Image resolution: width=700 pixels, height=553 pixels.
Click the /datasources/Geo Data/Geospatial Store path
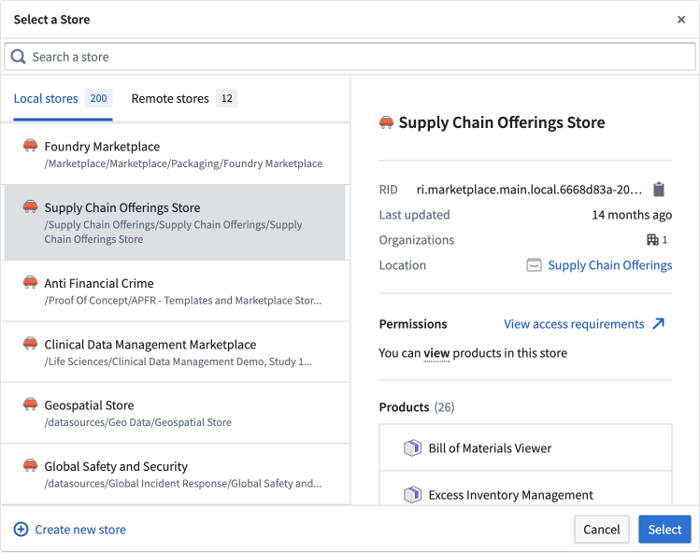coord(138,422)
